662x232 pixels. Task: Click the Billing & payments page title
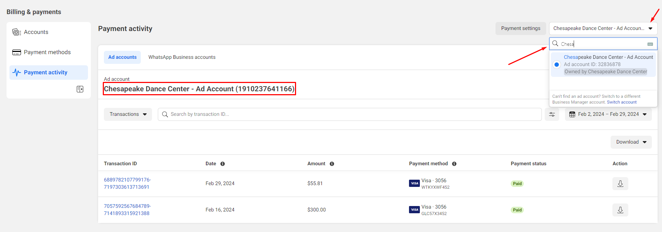(x=34, y=12)
